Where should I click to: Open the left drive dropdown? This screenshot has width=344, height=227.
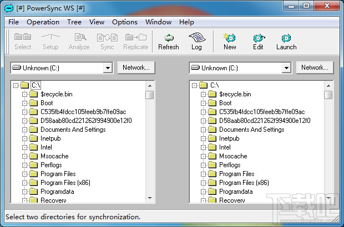point(108,68)
